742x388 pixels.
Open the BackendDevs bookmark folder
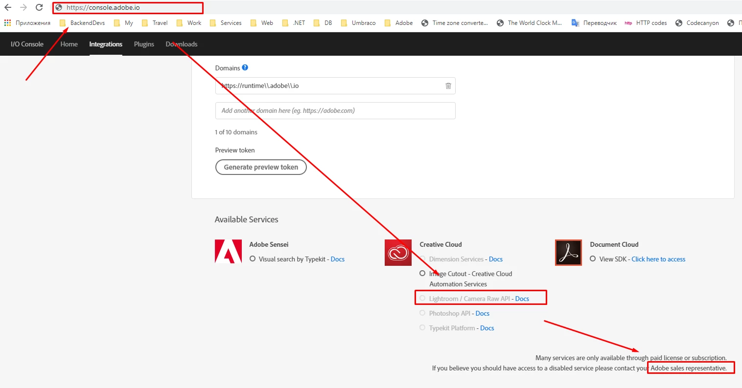(82, 23)
